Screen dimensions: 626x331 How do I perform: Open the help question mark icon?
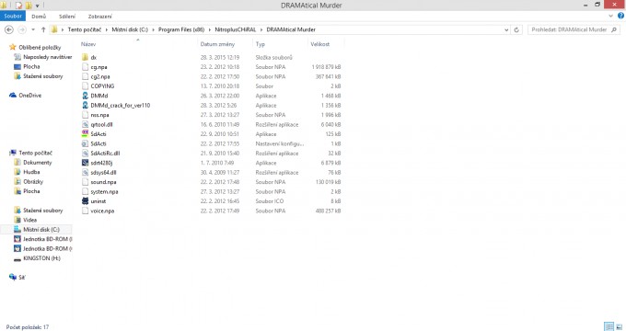tap(620, 16)
